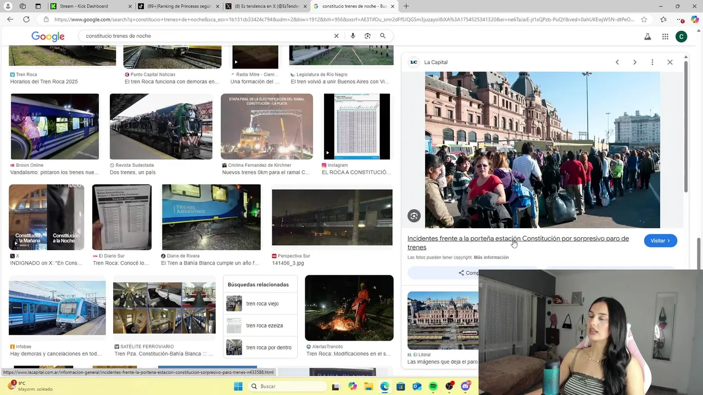703x395 pixels.
Task: Select the constitucio trenes de noche tab
Action: [354, 6]
